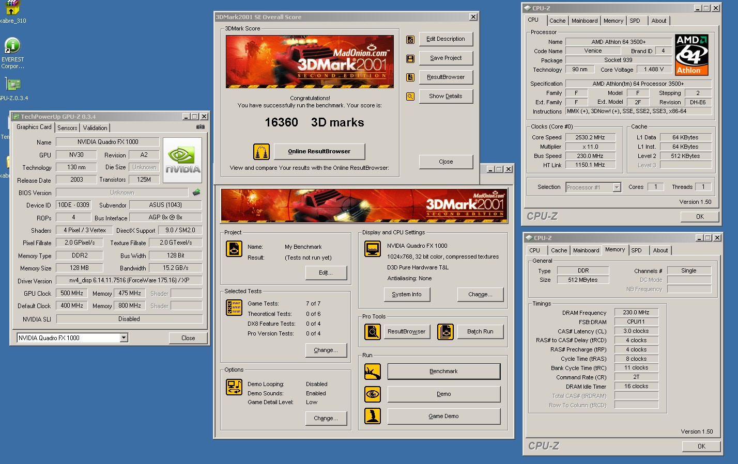Viewport: 738px width, 464px height.
Task: Click the Save Project button
Action: pyautogui.click(x=445, y=58)
